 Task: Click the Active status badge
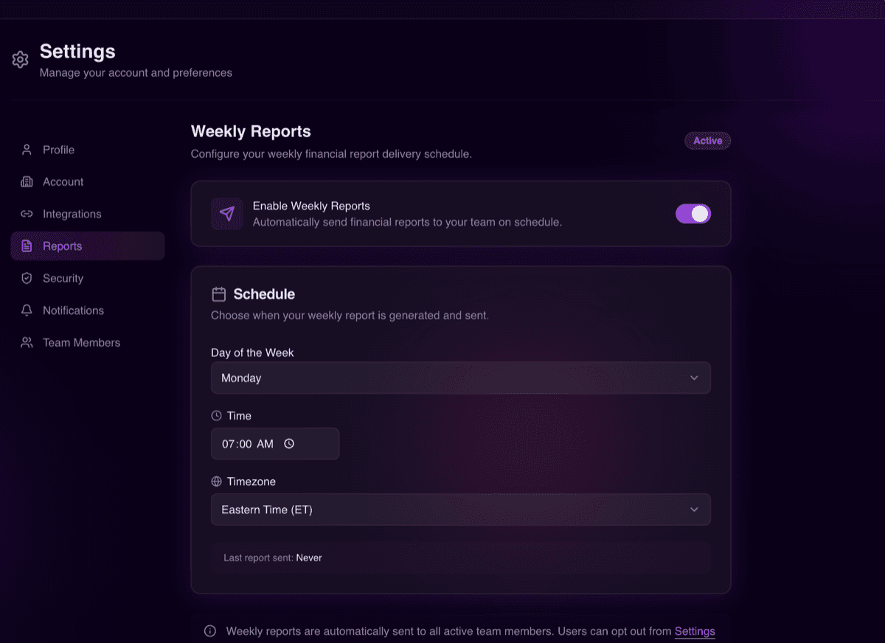707,140
